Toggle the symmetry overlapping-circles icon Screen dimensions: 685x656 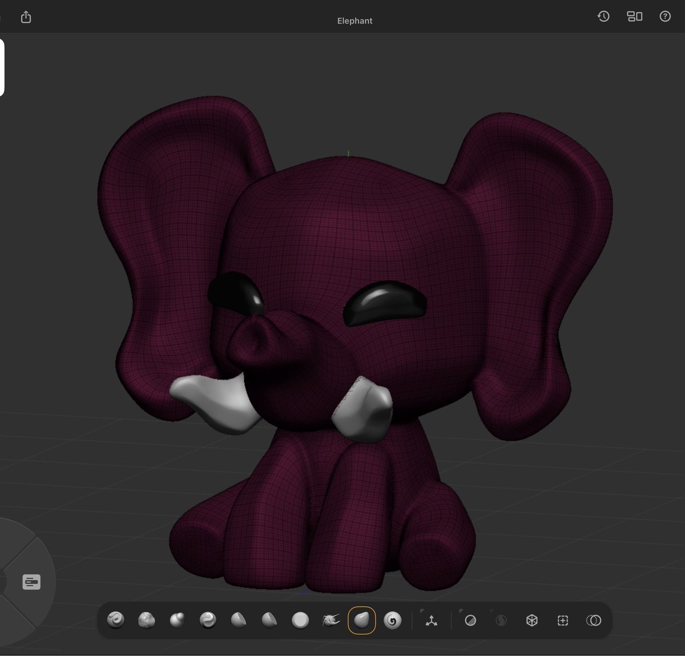click(594, 620)
